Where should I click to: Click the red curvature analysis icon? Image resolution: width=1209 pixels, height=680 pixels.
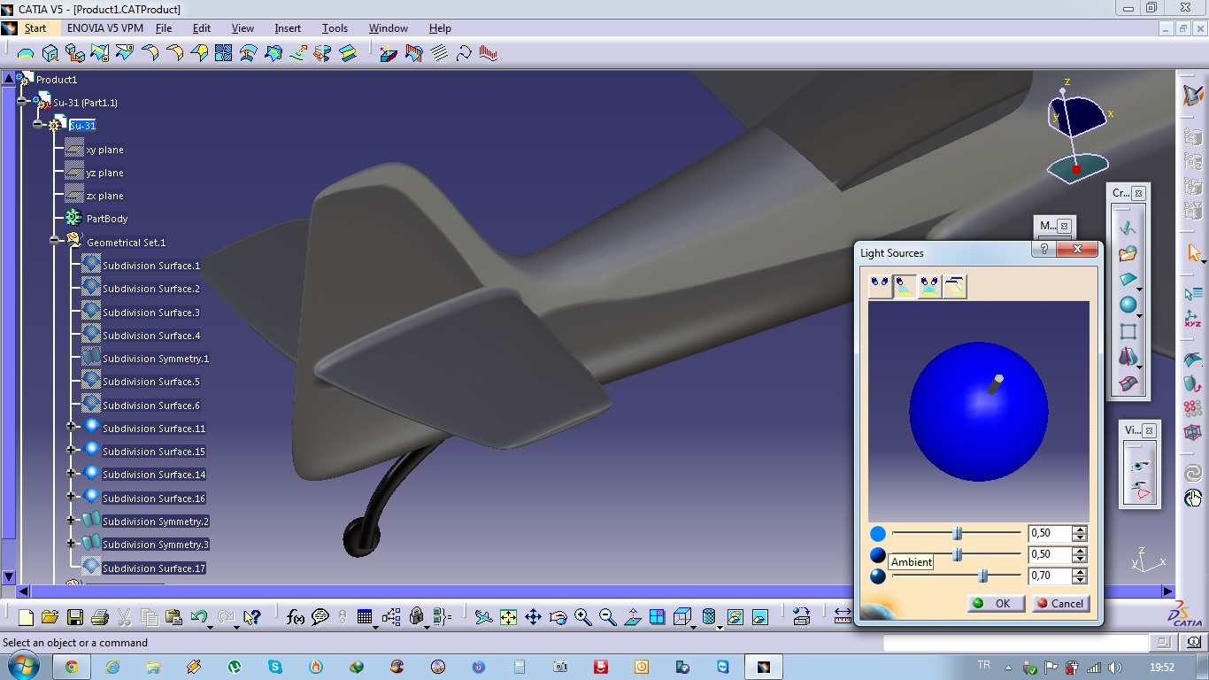point(489,54)
